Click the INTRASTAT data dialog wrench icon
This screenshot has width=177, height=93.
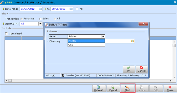(47, 25)
